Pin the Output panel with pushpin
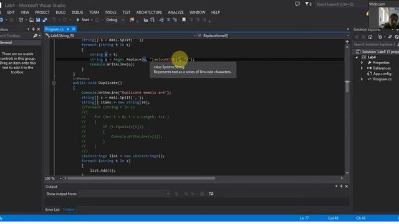399x224 pixels. click(342, 187)
